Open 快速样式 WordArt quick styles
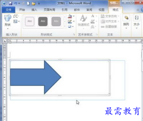The height and width of the screenshot is (121, 143). pos(84,22)
